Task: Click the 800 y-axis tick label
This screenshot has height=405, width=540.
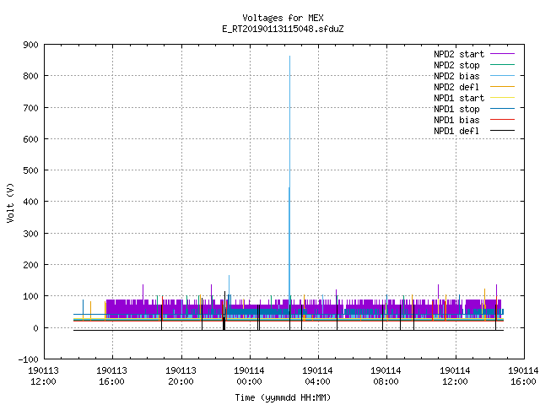Action: (x=30, y=76)
